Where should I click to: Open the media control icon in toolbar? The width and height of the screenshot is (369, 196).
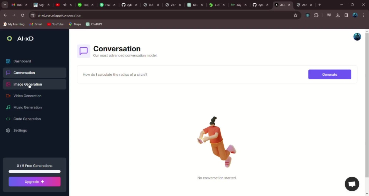pos(329,15)
